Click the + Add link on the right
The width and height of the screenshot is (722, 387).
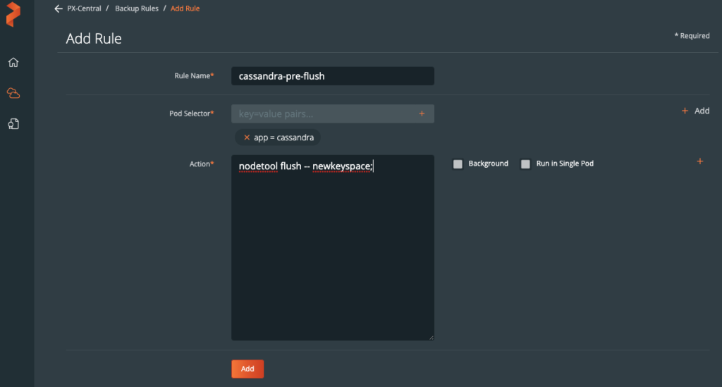pyautogui.click(x=695, y=111)
